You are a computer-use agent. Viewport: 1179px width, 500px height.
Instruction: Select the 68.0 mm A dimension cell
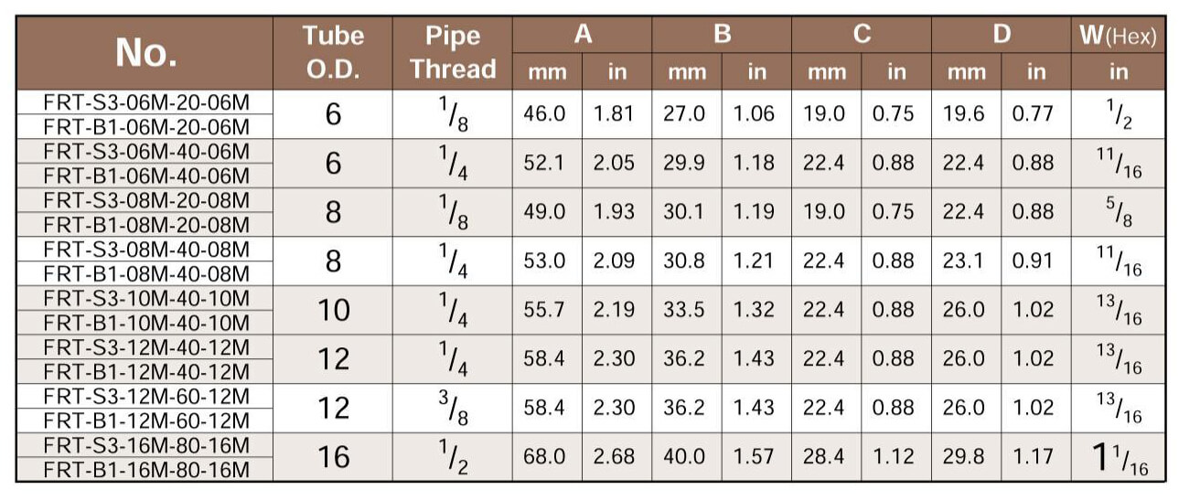click(x=544, y=457)
